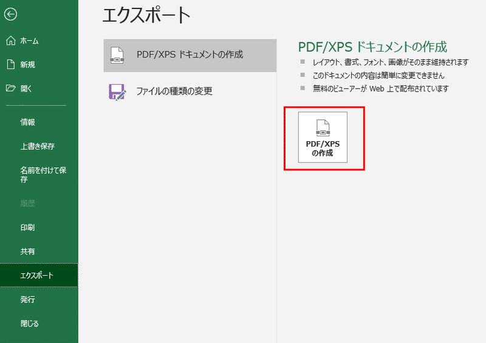This screenshot has width=486, height=343.
Task: Choose 名前を付けて保存 in the sidebar
Action: 43,175
